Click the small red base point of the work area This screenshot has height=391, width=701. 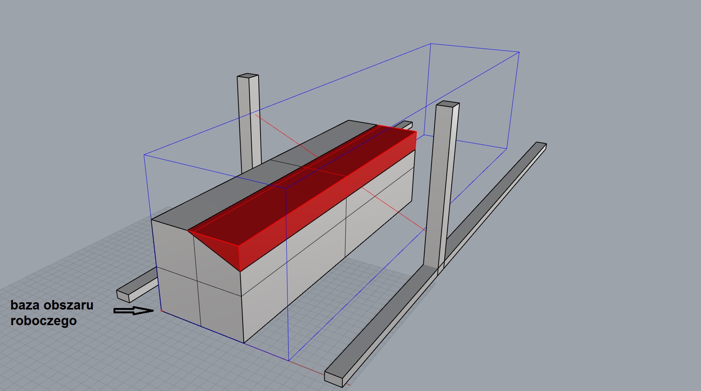point(162,311)
